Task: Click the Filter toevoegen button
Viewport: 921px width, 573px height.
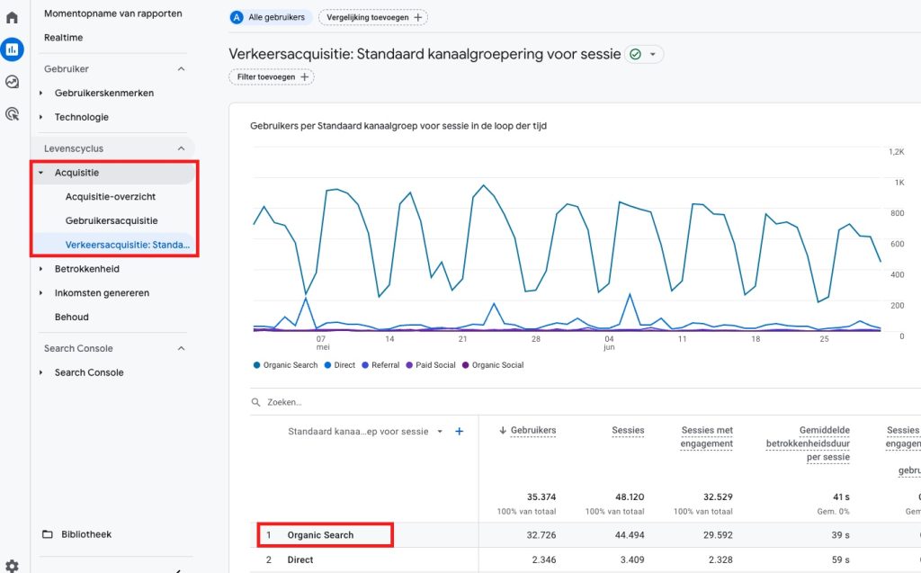Action: (x=271, y=77)
